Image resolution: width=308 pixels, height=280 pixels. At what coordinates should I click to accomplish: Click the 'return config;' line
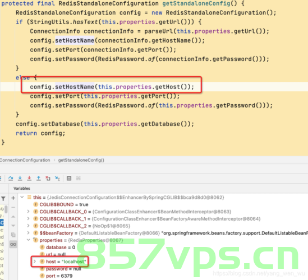40,133
